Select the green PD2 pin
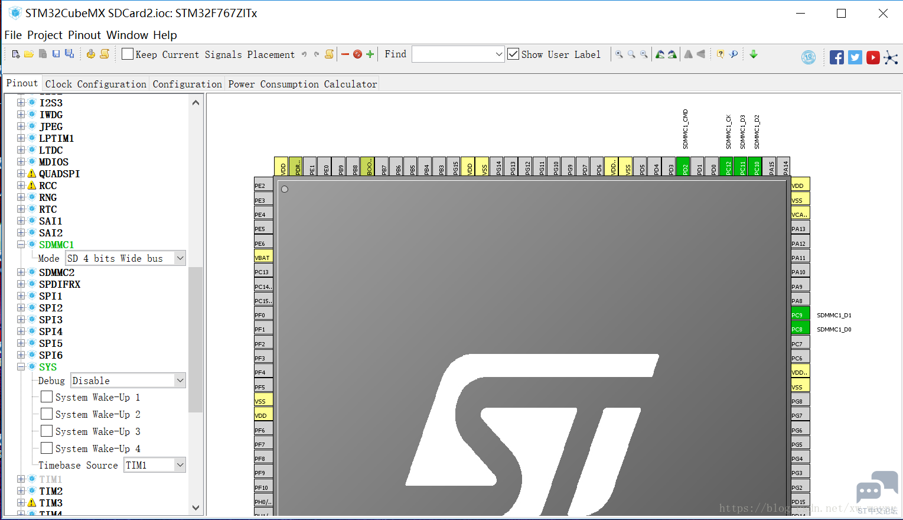The width and height of the screenshot is (903, 520). pyautogui.click(x=683, y=167)
